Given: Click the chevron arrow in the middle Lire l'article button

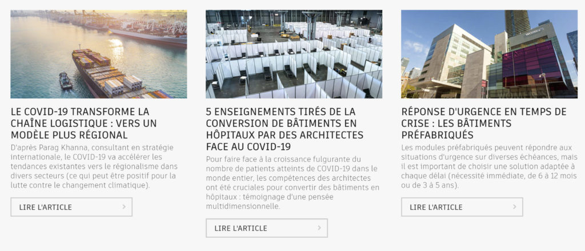Looking at the screenshot, I should [x=319, y=228].
